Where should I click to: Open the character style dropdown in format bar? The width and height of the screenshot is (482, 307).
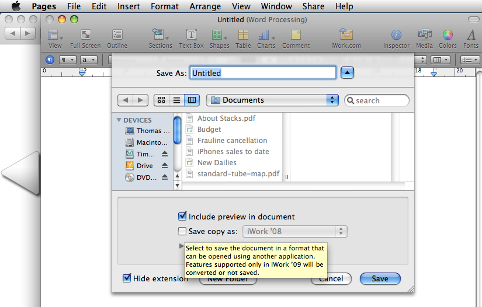point(89,60)
